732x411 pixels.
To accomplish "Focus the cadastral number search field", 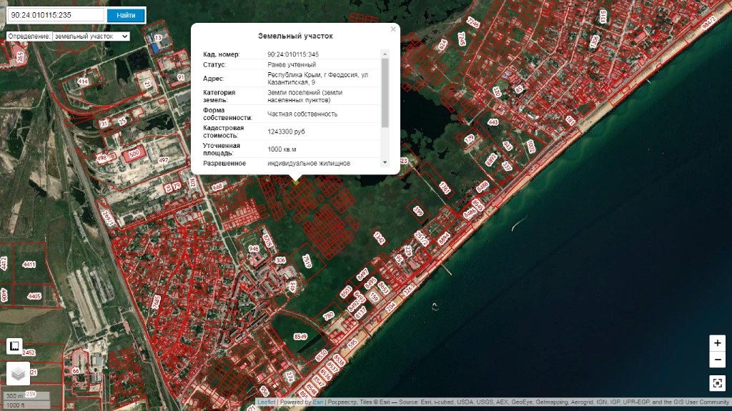I will pos(55,15).
